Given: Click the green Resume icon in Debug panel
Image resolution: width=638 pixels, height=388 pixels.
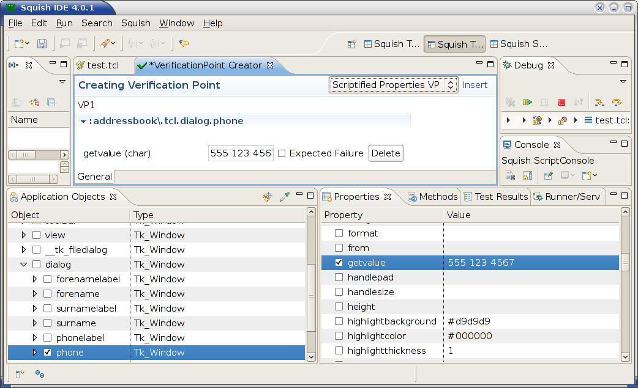Looking at the screenshot, I should coord(527,103).
